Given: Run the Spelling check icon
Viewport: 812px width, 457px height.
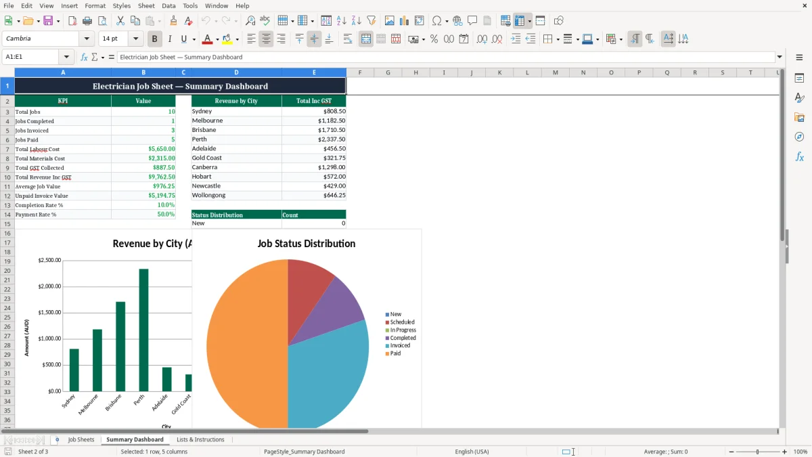Looking at the screenshot, I should (x=265, y=21).
